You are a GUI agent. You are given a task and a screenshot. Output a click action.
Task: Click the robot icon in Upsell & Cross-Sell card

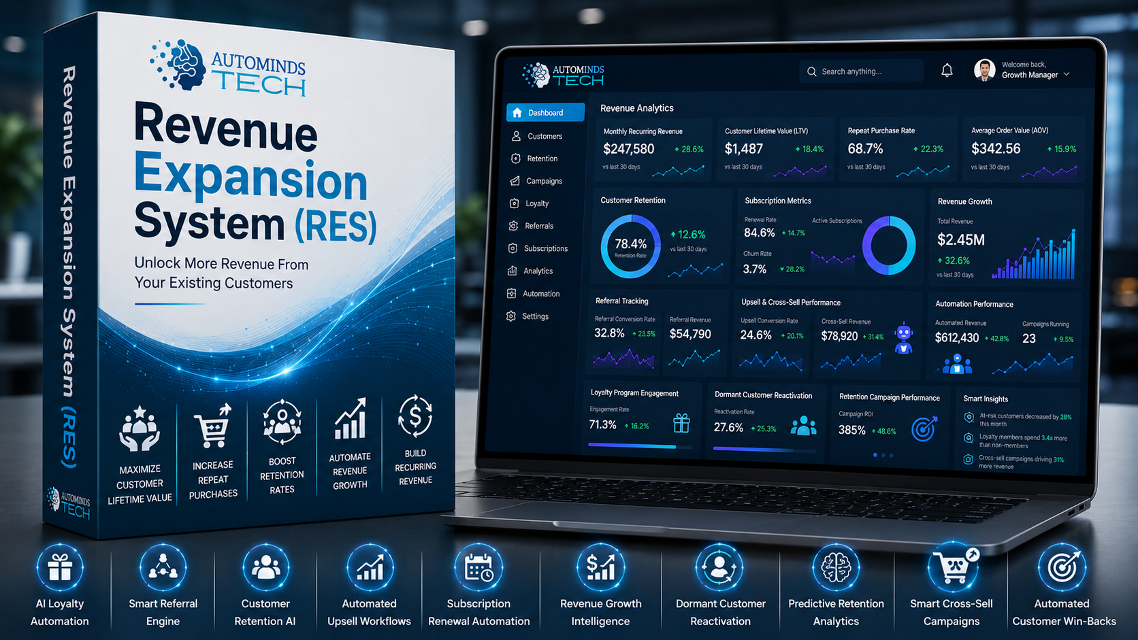pyautogui.click(x=903, y=338)
